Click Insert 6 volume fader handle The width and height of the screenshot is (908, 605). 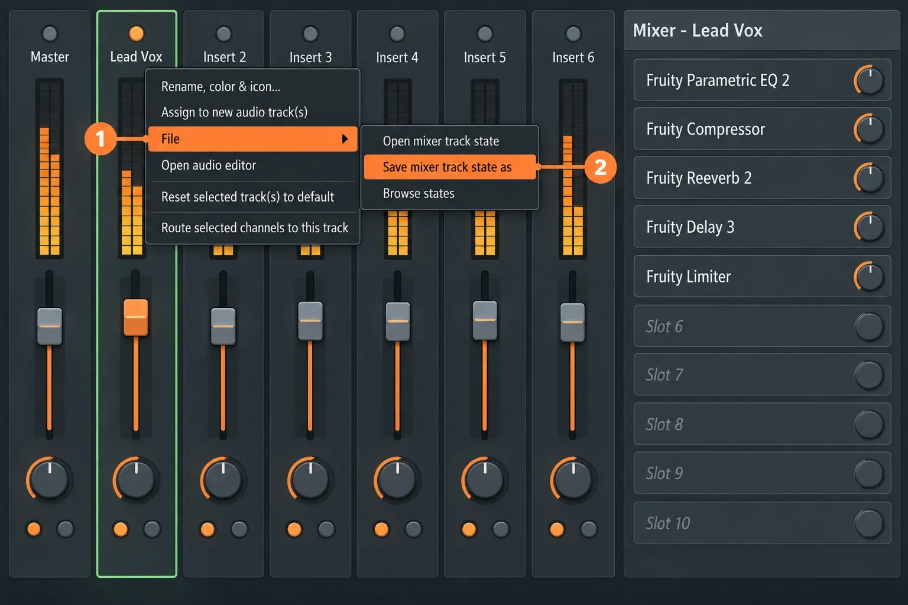click(572, 322)
